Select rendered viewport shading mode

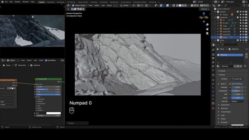pos(185,5)
